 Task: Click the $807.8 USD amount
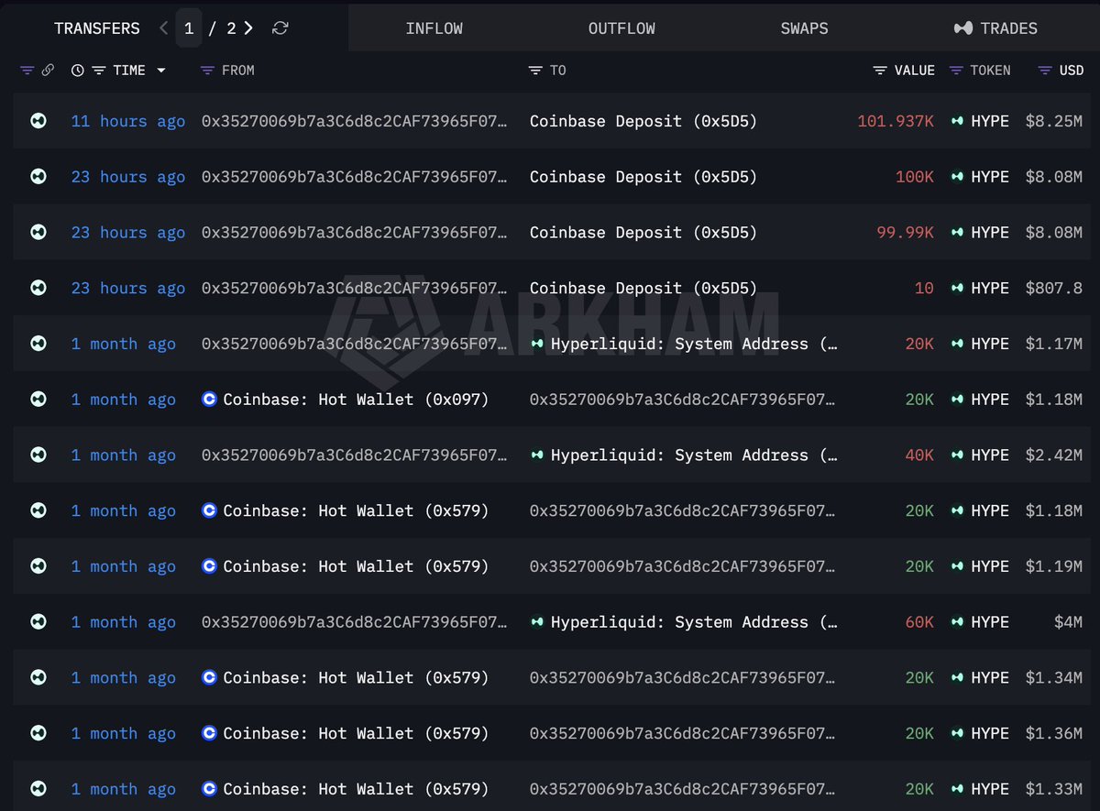(x=1054, y=288)
